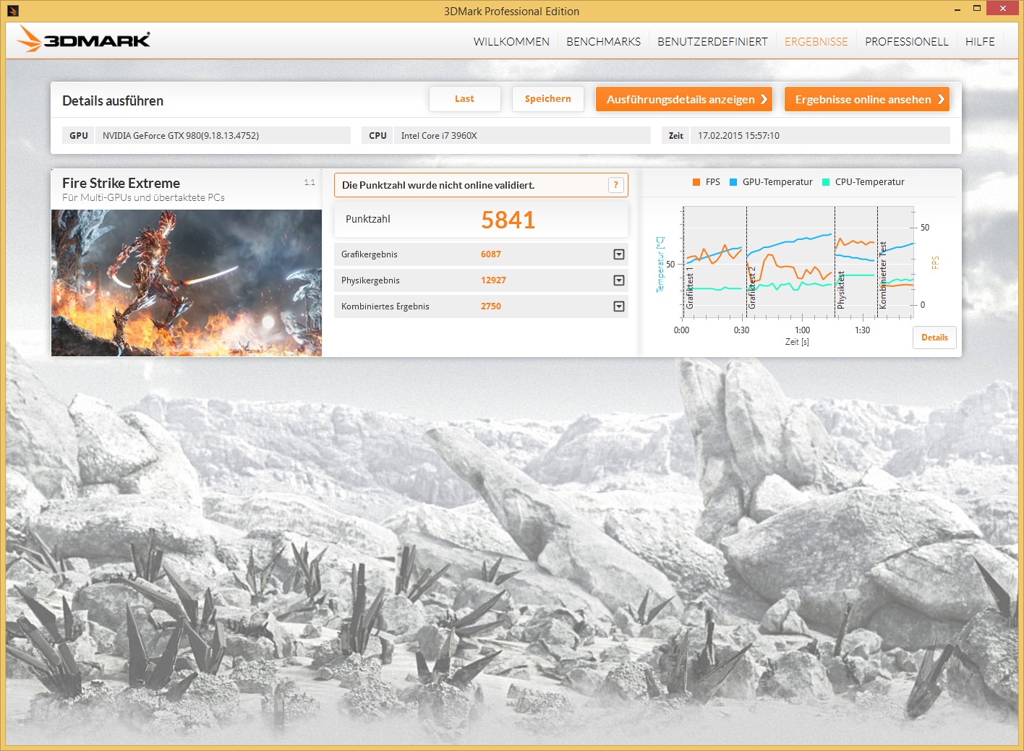Click the performance chart graph area
Viewport: 1024px width, 751px height.
click(798, 263)
